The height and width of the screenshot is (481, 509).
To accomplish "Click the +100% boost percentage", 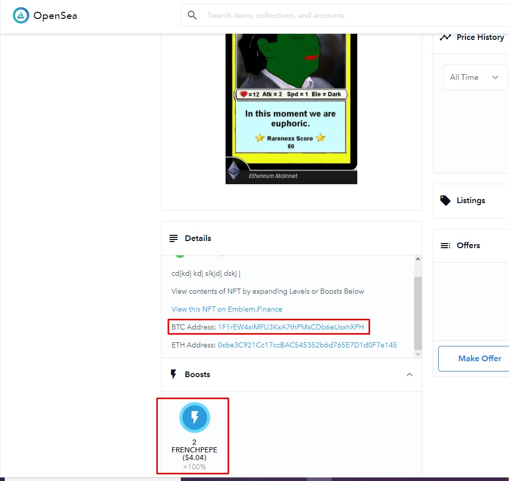I will pos(194,467).
